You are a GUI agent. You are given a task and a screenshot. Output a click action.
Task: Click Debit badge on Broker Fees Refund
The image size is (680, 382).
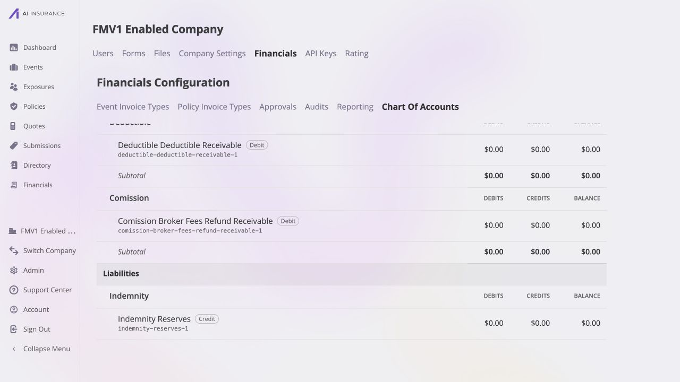coord(288,221)
